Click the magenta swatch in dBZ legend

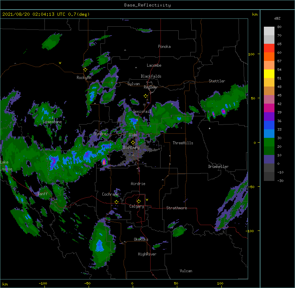[269, 108]
